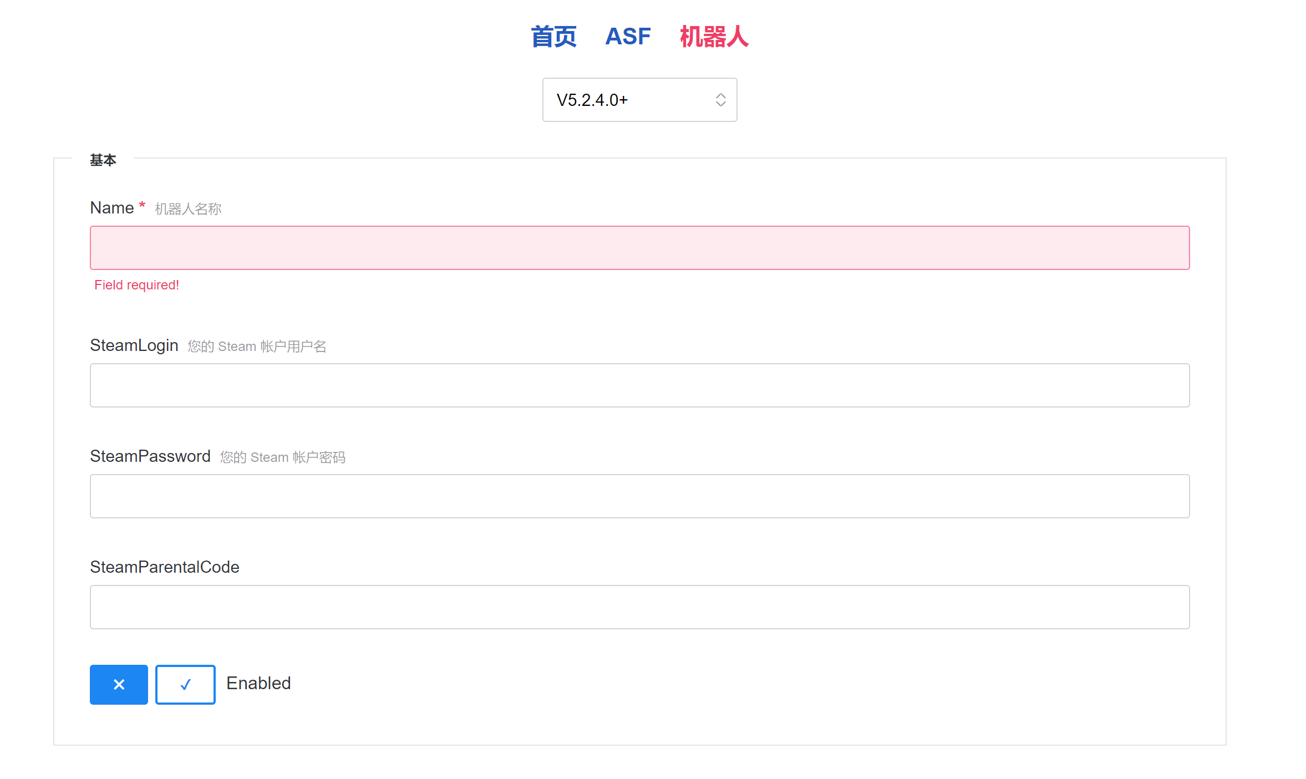Switch to the ASF tab

point(627,37)
